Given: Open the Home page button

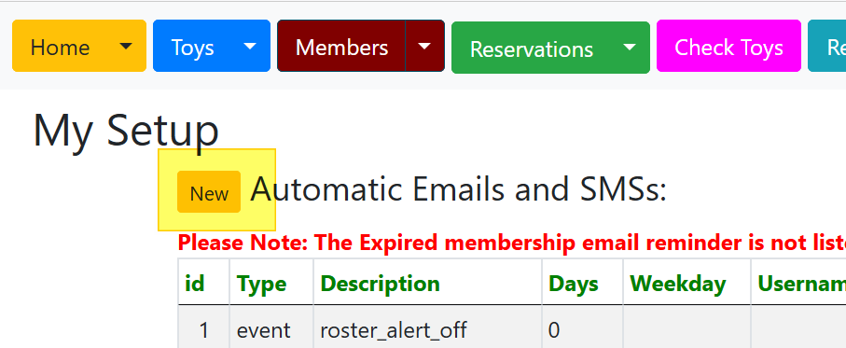Looking at the screenshot, I should pos(60,47).
